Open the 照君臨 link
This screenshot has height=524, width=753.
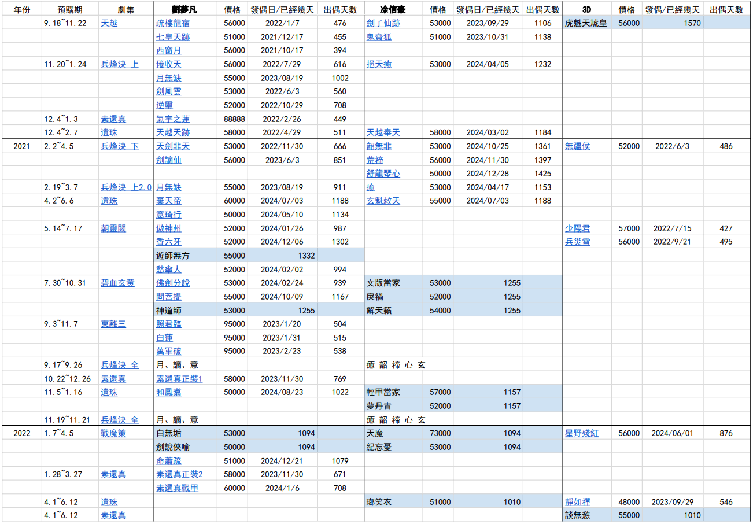pyautogui.click(x=169, y=324)
